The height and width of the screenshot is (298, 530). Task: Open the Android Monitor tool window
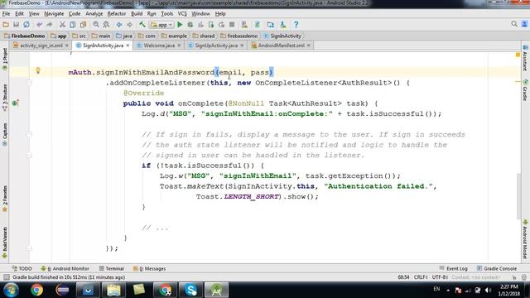(x=65, y=268)
